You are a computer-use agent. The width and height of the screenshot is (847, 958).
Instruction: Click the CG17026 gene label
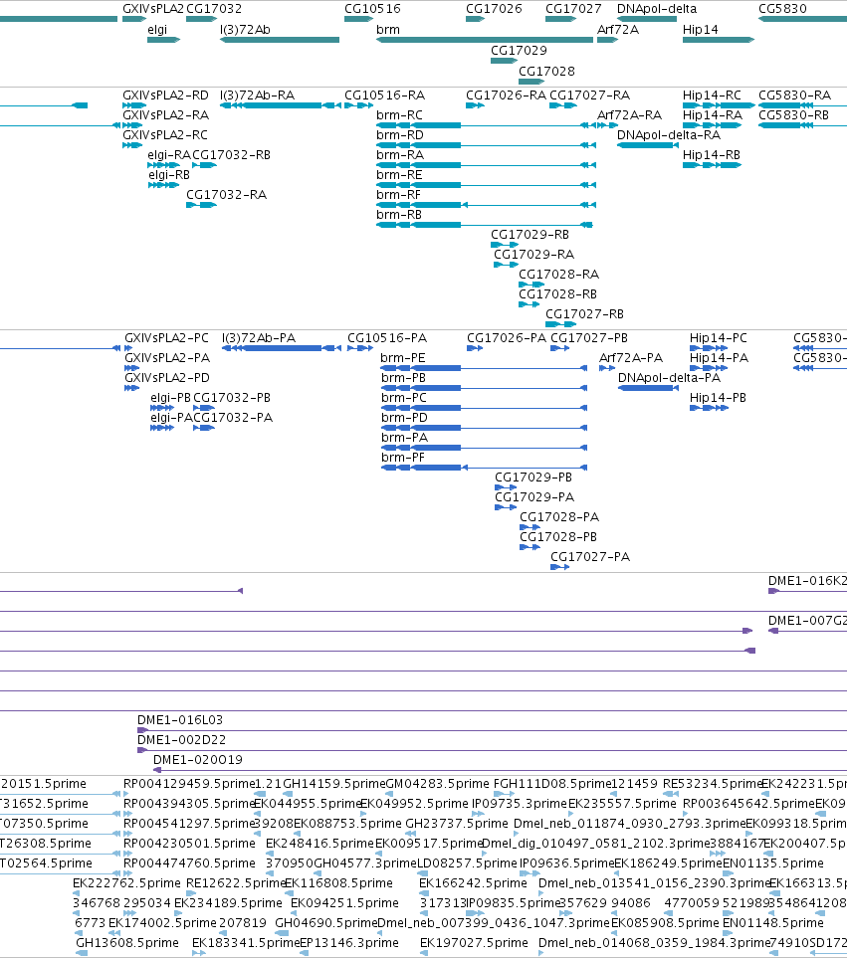tap(494, 9)
